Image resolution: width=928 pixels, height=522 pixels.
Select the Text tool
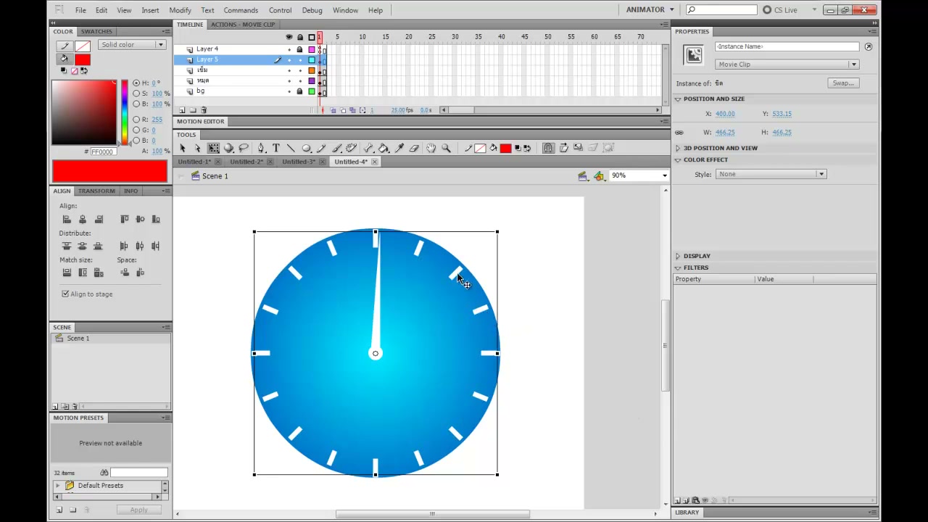pos(276,148)
